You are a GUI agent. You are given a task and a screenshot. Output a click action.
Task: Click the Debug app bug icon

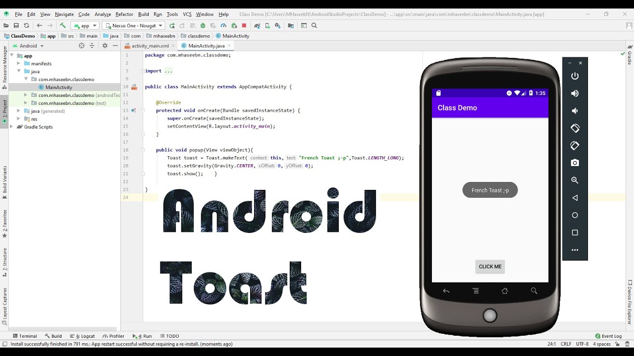203,26
